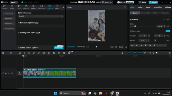Open the Stickers panel
Screen dimensions: 172x96
coord(26,7)
